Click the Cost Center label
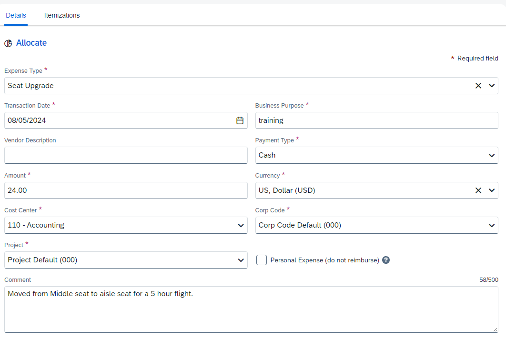The height and width of the screenshot is (339, 506). pyautogui.click(x=20, y=210)
